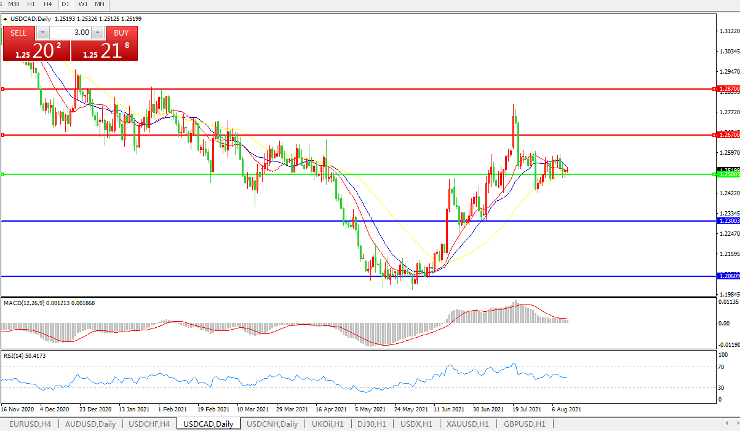Enable the W1 weekly timeframe

coord(83,4)
